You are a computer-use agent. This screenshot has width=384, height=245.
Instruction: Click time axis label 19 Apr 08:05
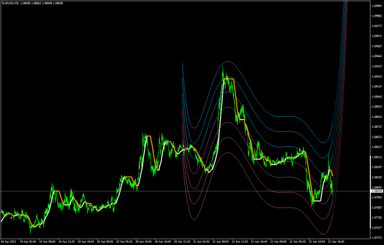click(47, 241)
